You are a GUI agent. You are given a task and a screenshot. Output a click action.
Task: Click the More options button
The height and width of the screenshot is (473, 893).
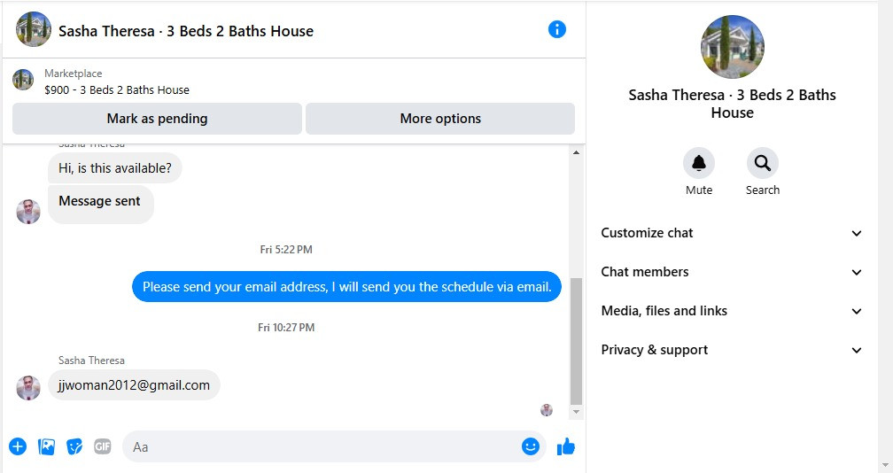(x=440, y=119)
